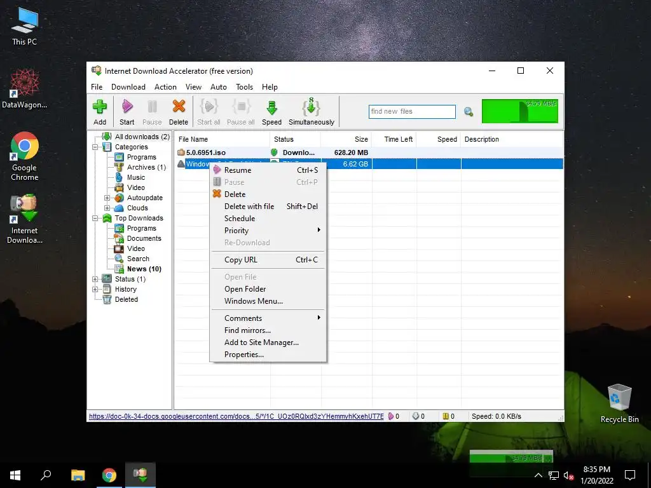
Task: Select Documents under Top Downloads
Action: click(144, 238)
